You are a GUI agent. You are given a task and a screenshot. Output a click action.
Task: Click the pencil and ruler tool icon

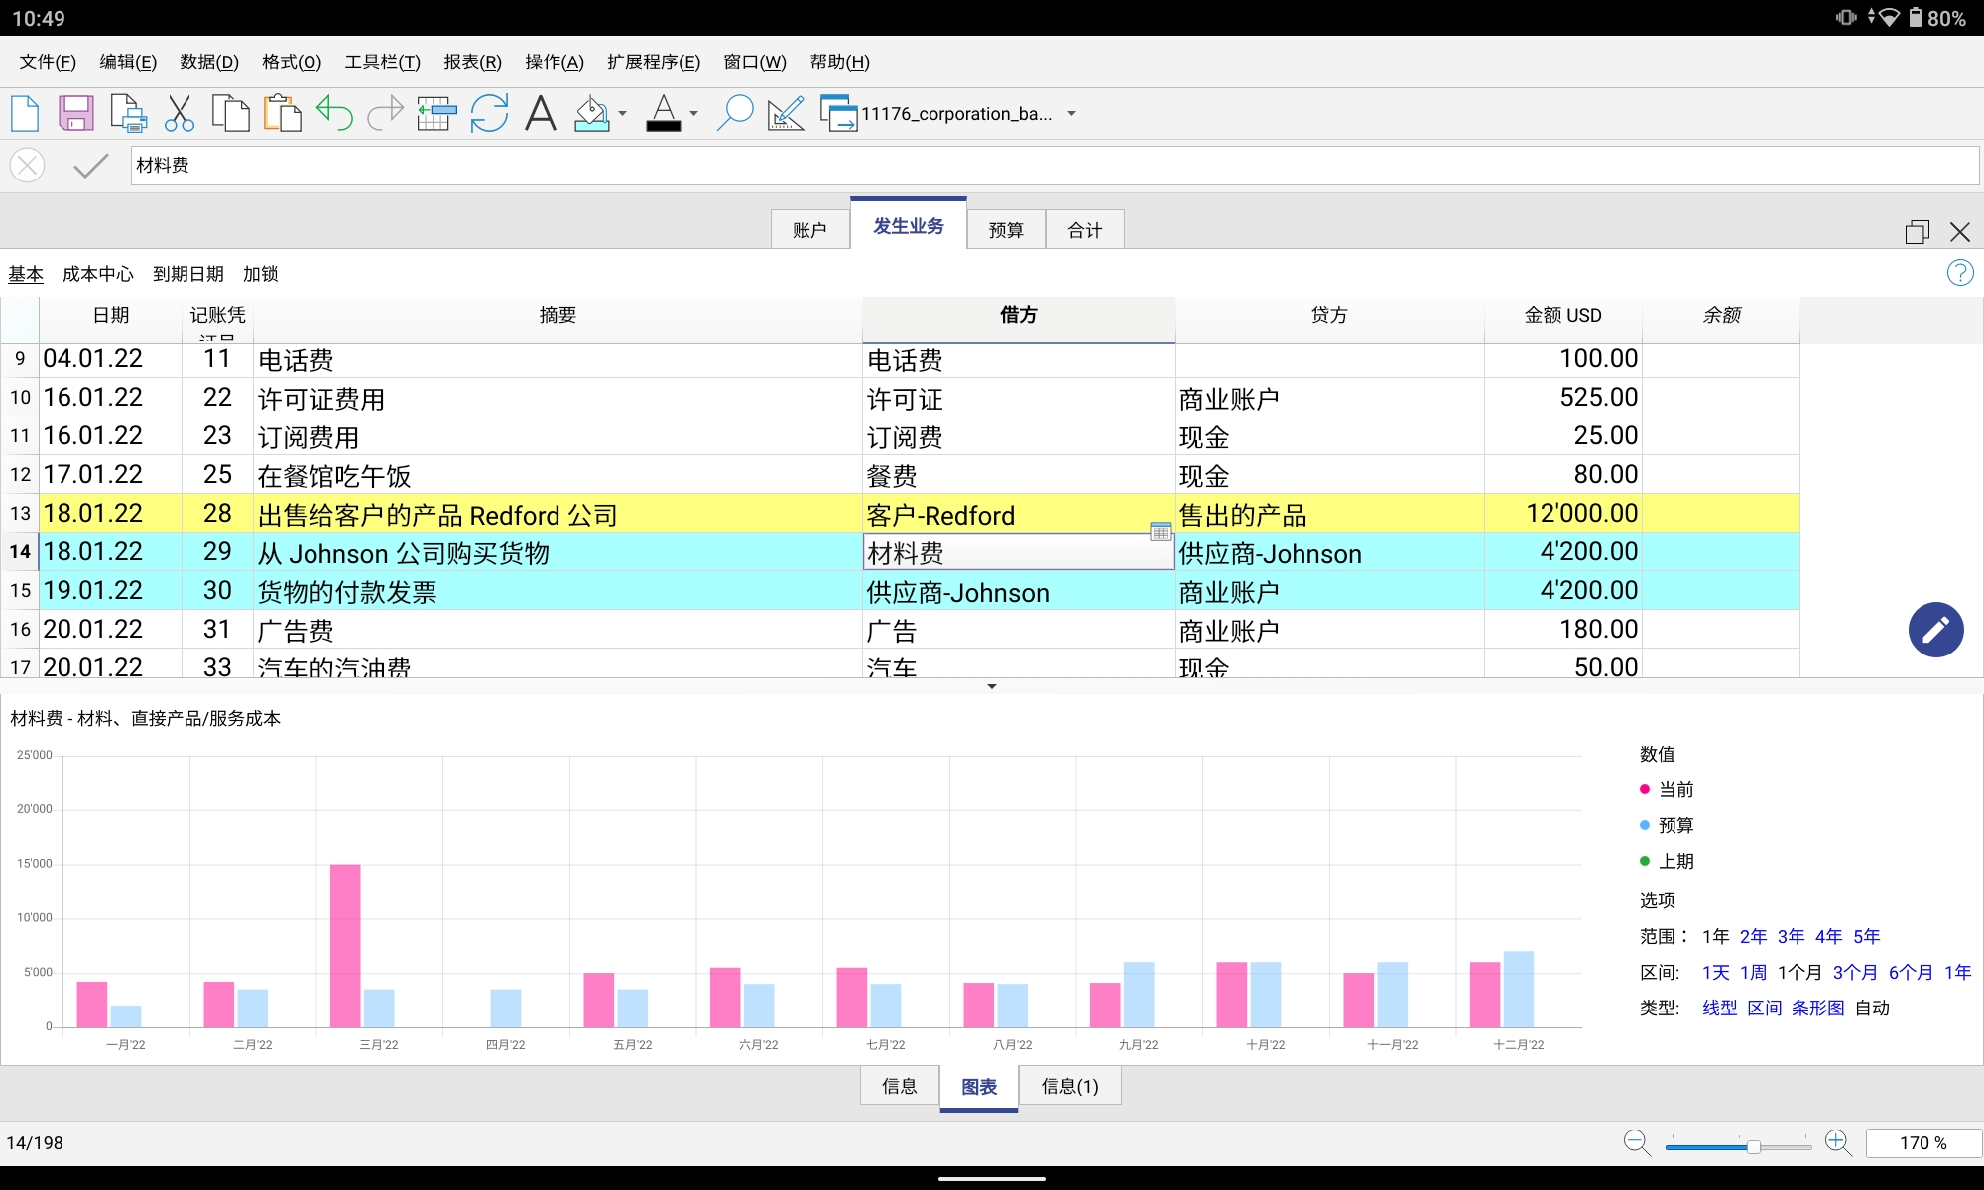coord(786,113)
